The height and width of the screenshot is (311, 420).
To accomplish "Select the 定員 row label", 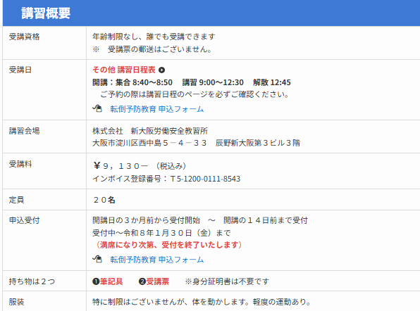I will tap(17, 200).
